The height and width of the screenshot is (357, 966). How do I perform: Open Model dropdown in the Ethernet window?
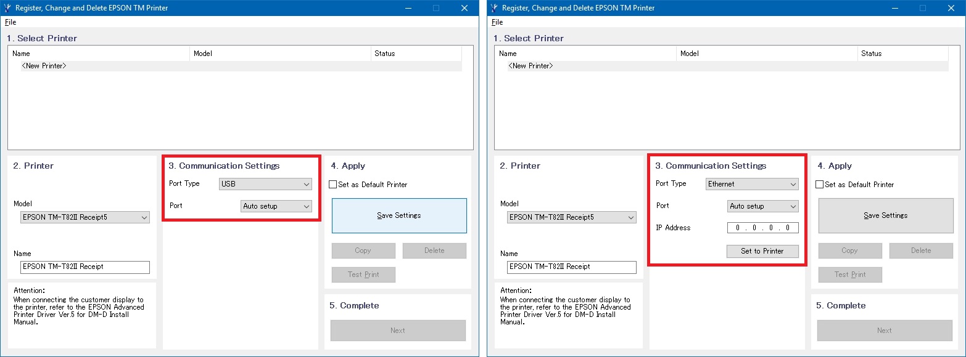point(572,217)
